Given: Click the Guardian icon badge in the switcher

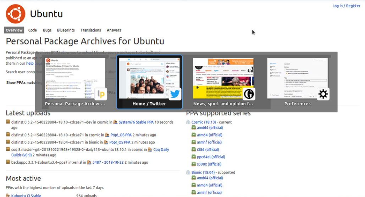Looking at the screenshot, I should [249, 94].
